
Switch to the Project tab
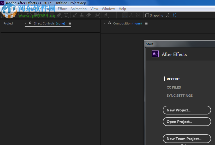pos(8,23)
